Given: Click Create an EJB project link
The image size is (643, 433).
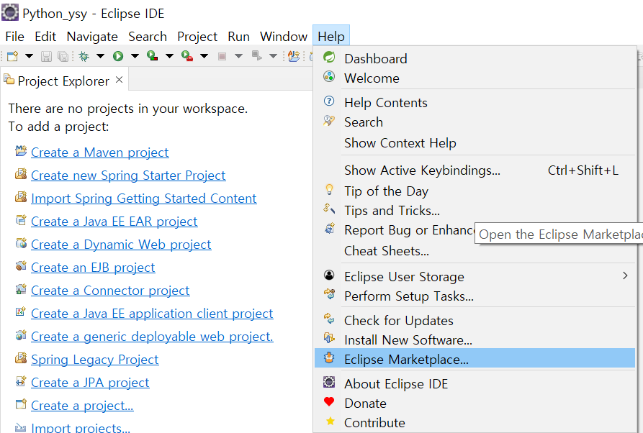Looking at the screenshot, I should [93, 267].
